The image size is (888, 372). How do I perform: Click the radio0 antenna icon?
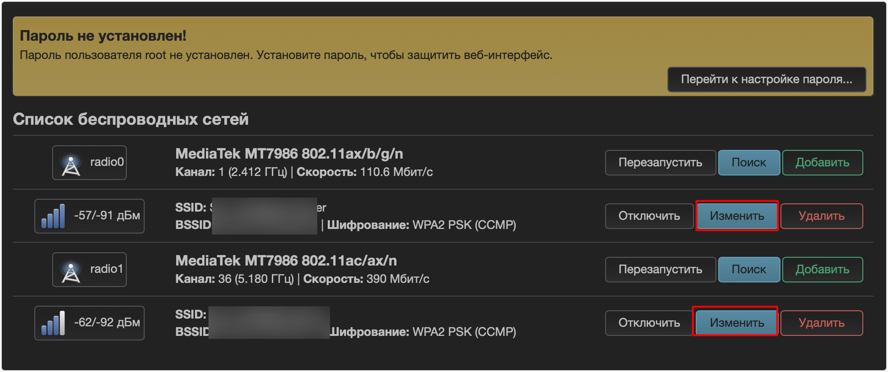[x=71, y=164]
